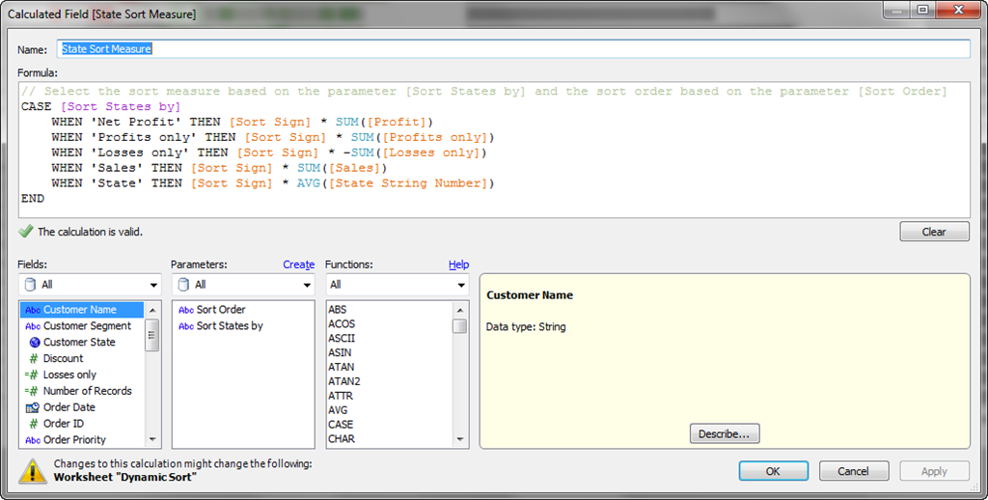Close the Calculated Field dialog
The width and height of the screenshot is (988, 500).
click(x=959, y=10)
